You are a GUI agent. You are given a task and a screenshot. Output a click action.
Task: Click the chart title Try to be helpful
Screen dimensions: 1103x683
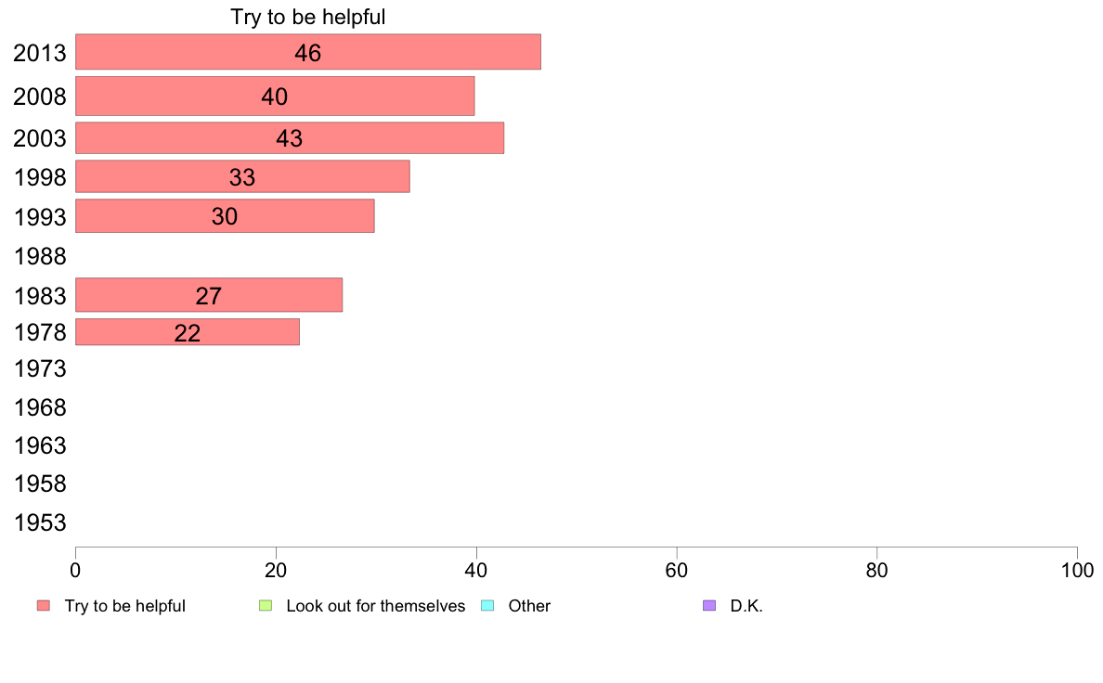point(308,17)
